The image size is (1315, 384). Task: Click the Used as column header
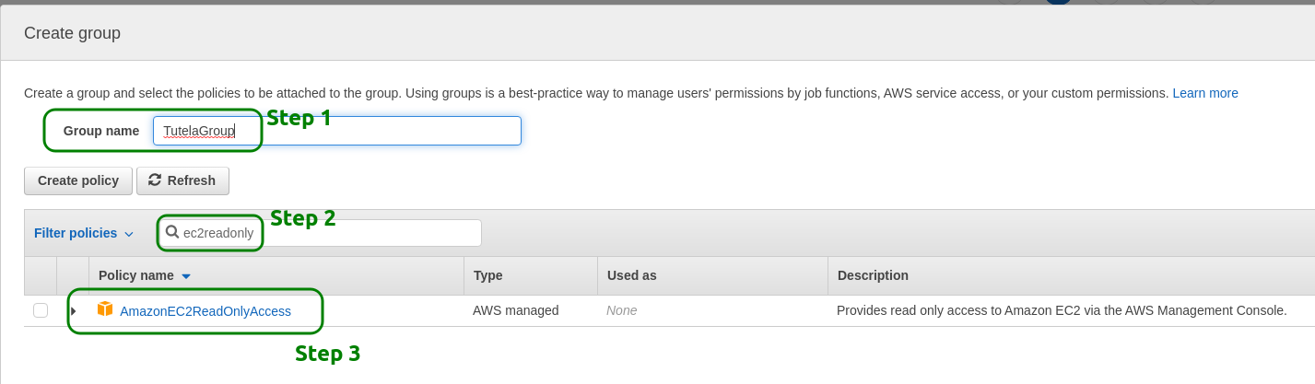(x=631, y=275)
